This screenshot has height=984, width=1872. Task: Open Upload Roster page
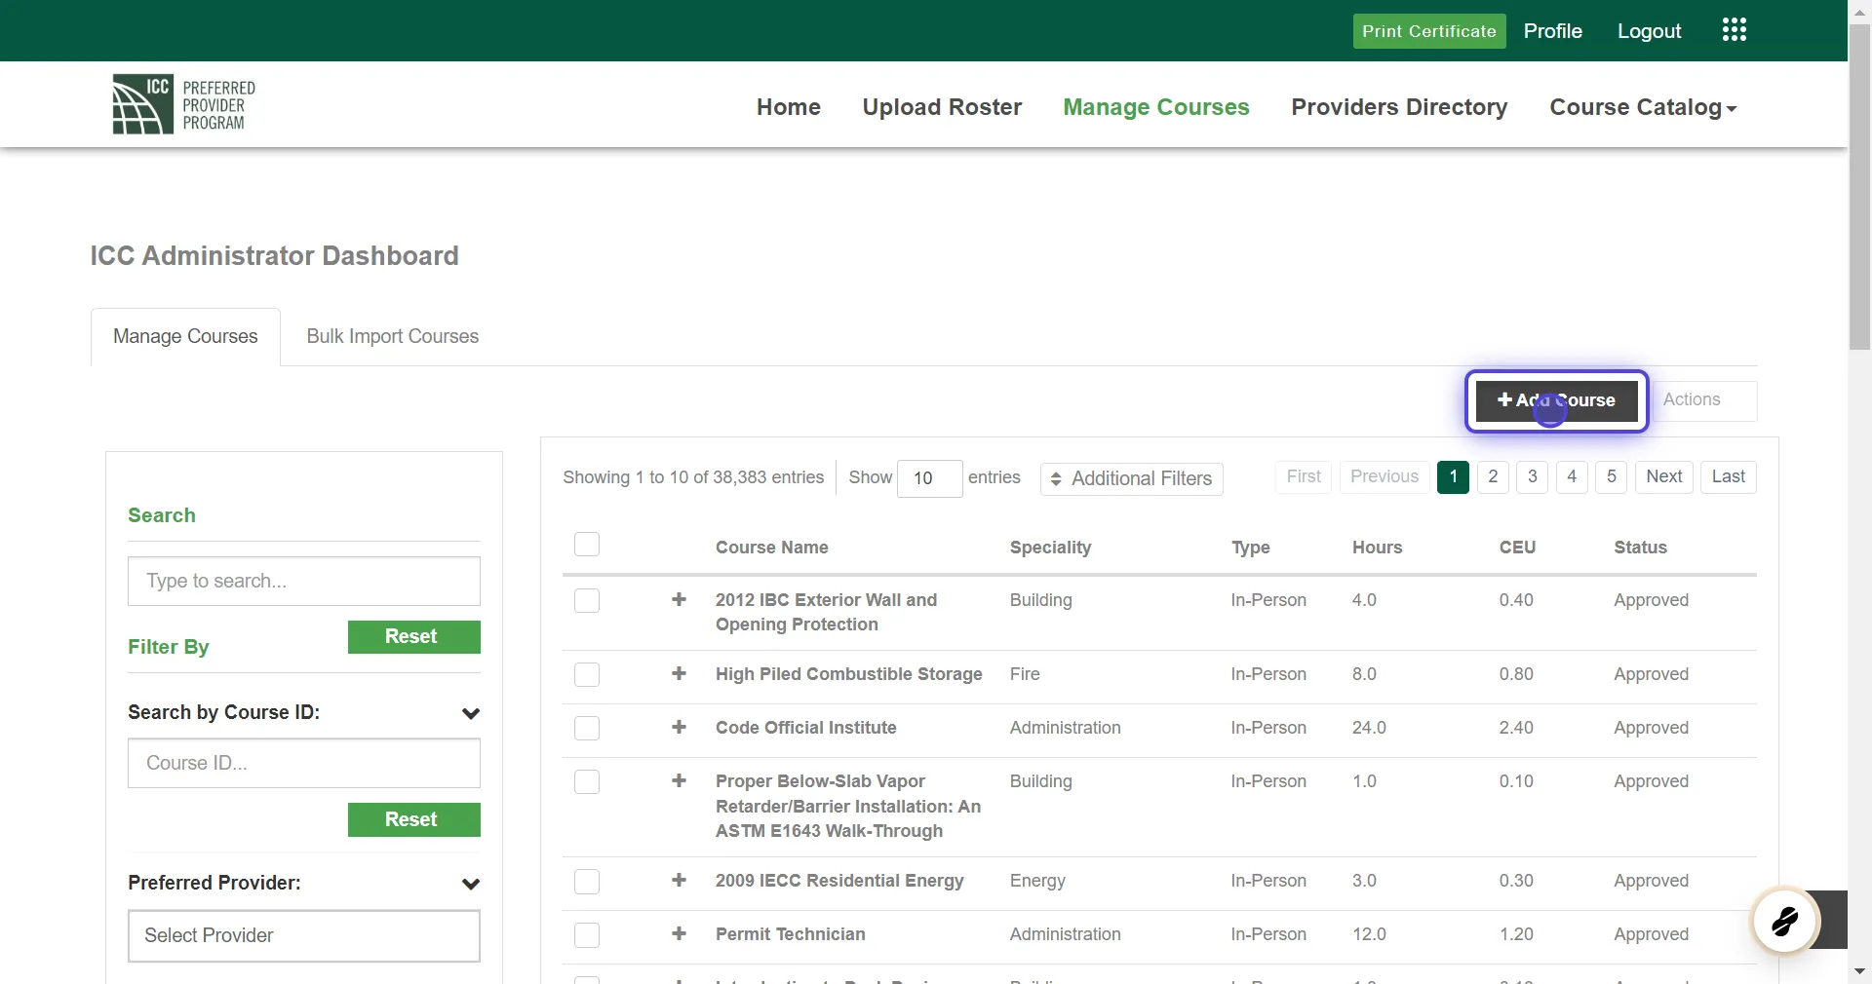[x=942, y=107]
